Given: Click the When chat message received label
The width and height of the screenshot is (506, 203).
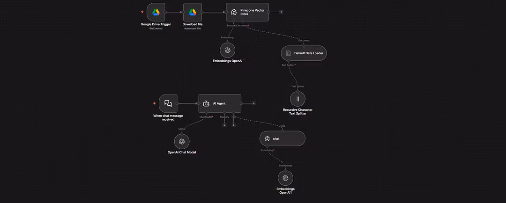Looking at the screenshot, I should 168,117.
